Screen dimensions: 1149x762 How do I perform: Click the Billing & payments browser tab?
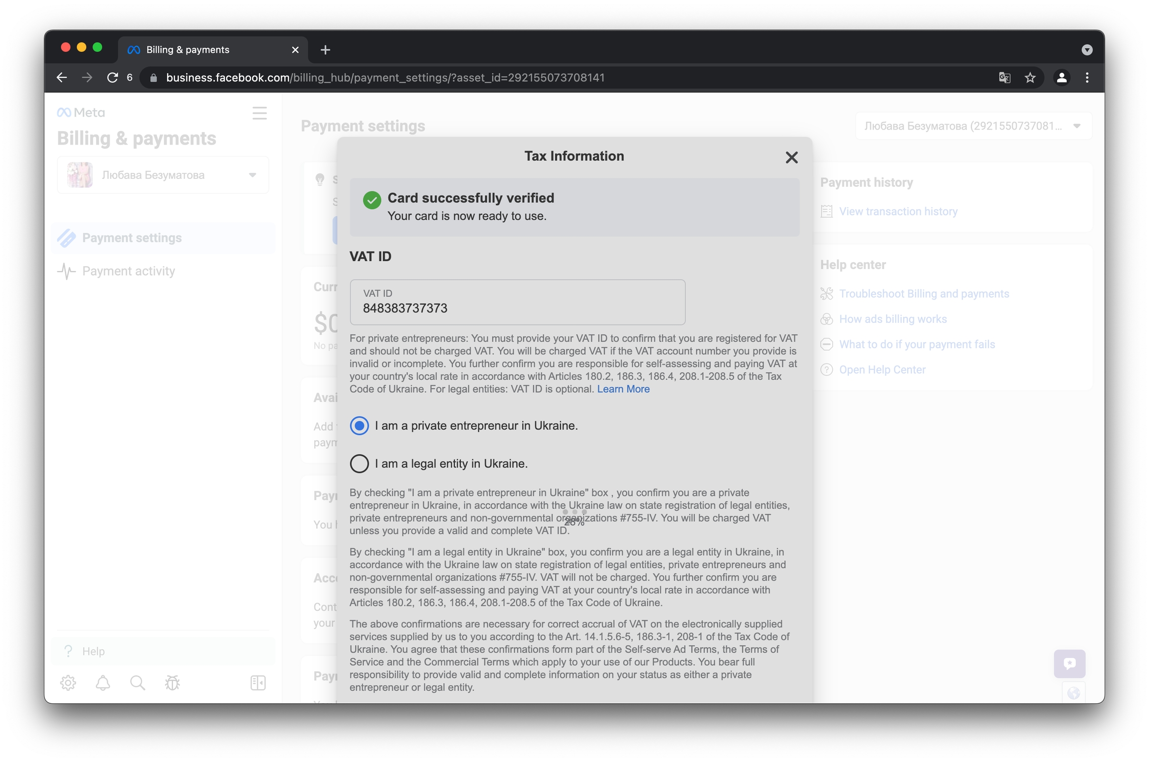click(x=213, y=50)
